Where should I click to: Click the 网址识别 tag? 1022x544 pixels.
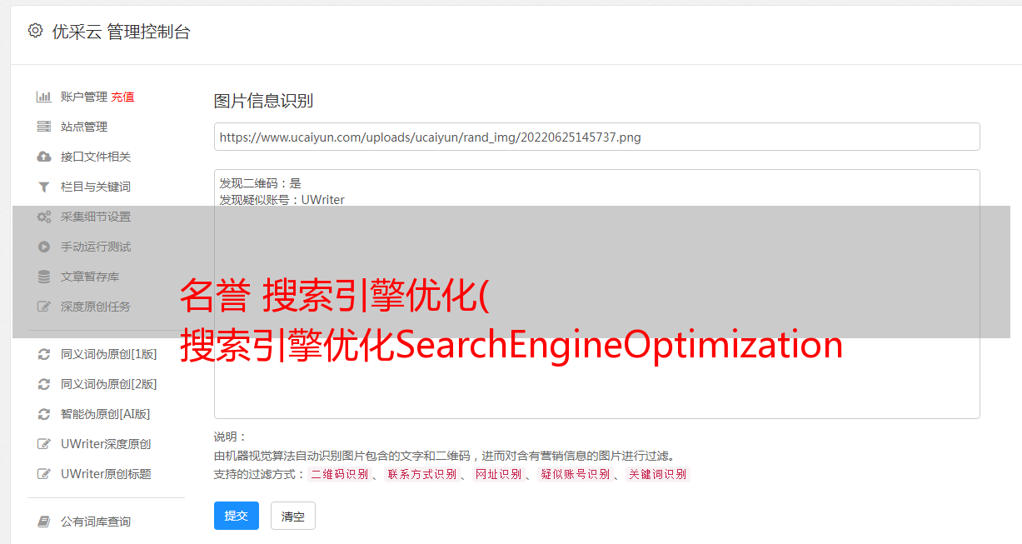click(x=498, y=474)
